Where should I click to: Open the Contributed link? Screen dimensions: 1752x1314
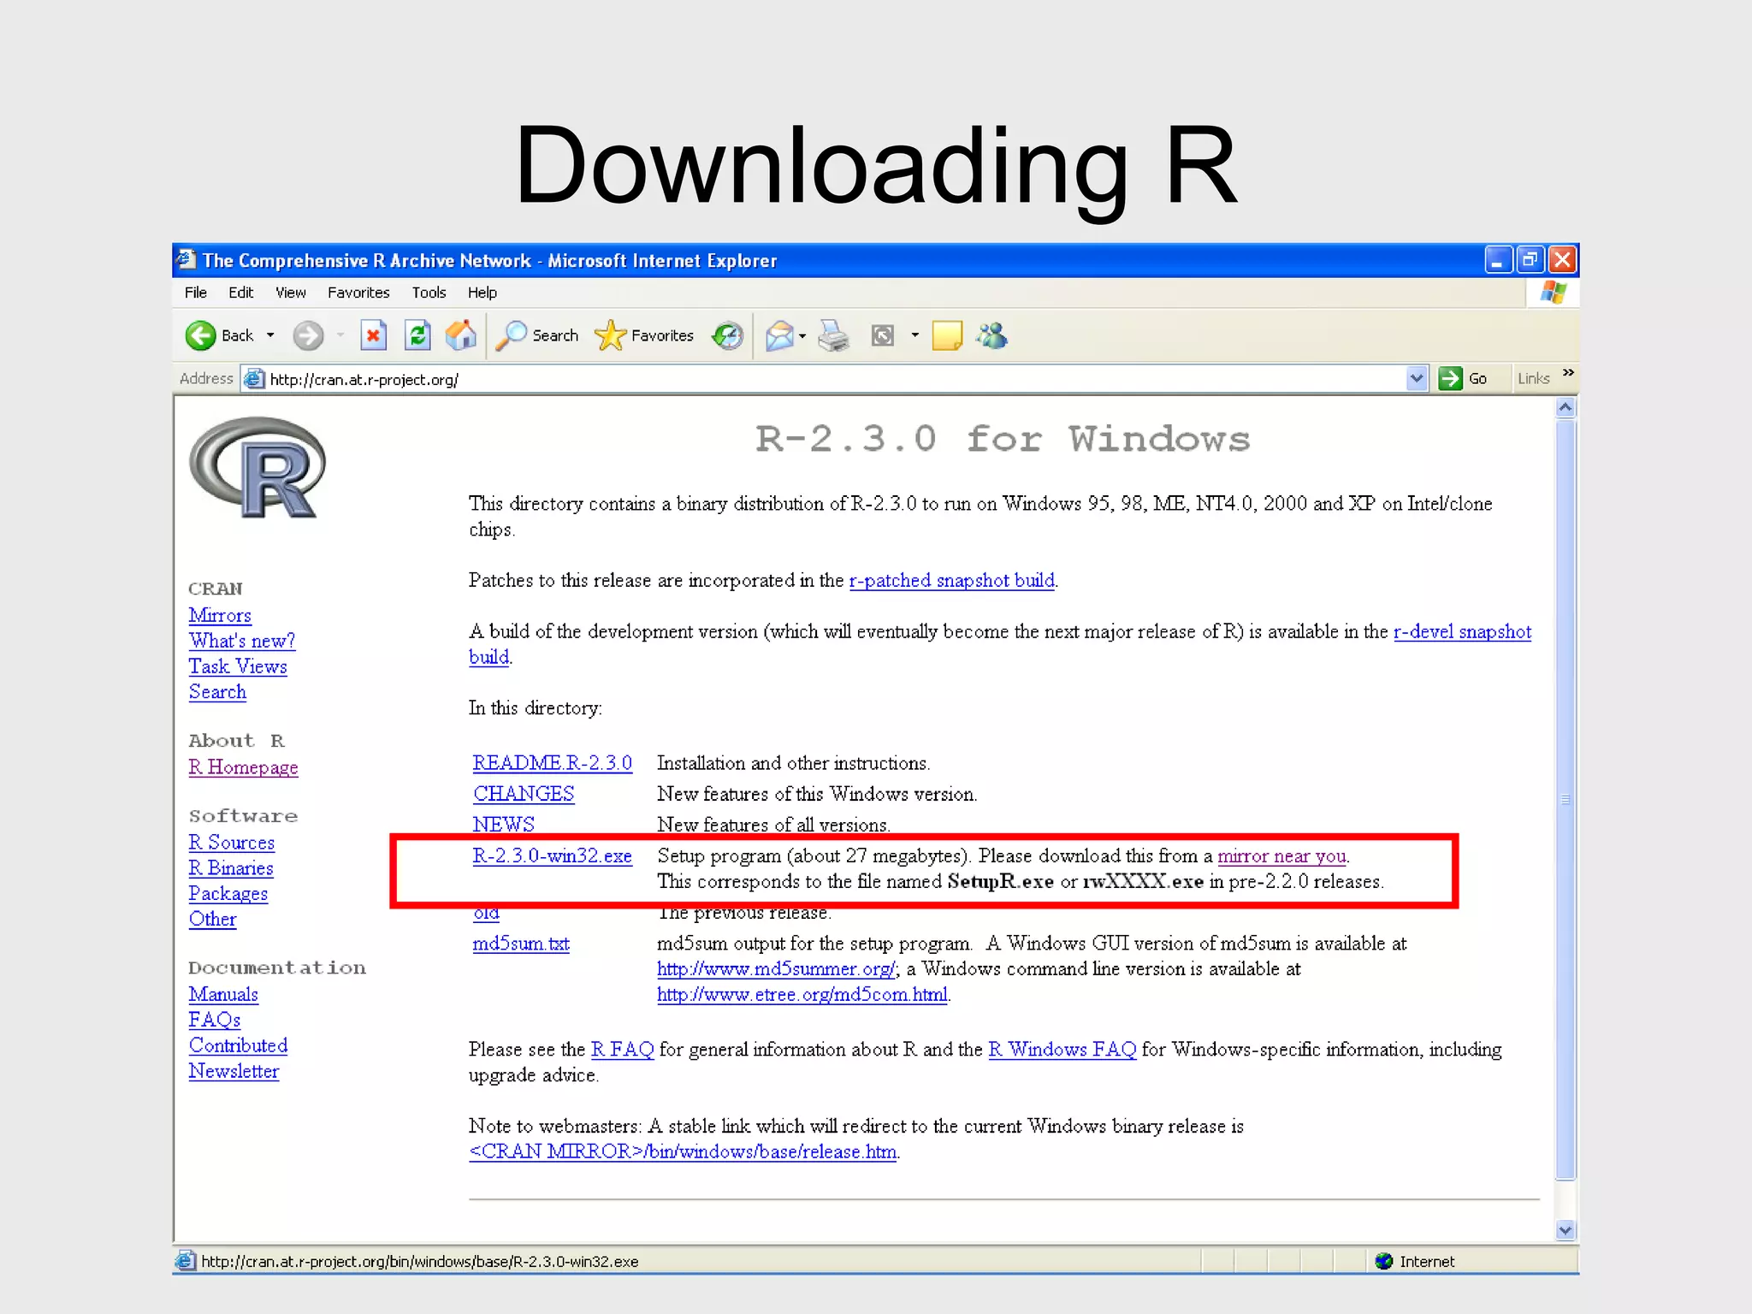click(x=238, y=1046)
